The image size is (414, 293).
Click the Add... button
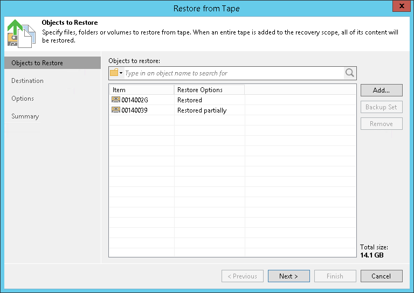[382, 90]
